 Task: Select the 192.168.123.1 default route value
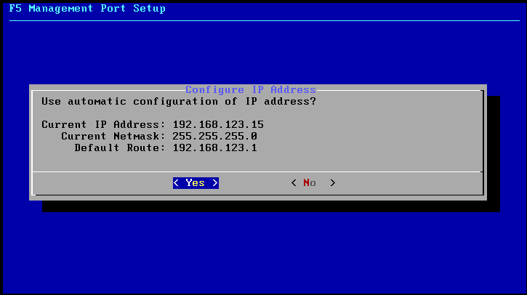pos(214,147)
